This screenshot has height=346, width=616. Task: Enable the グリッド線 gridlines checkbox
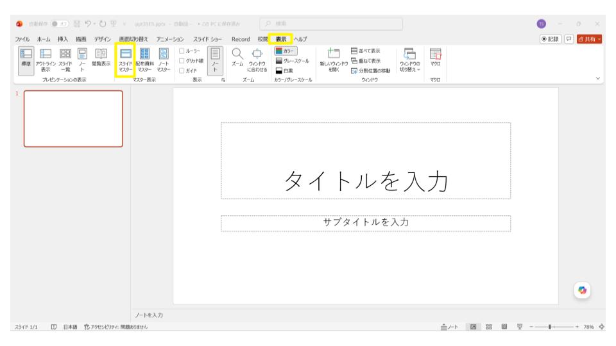click(182, 61)
